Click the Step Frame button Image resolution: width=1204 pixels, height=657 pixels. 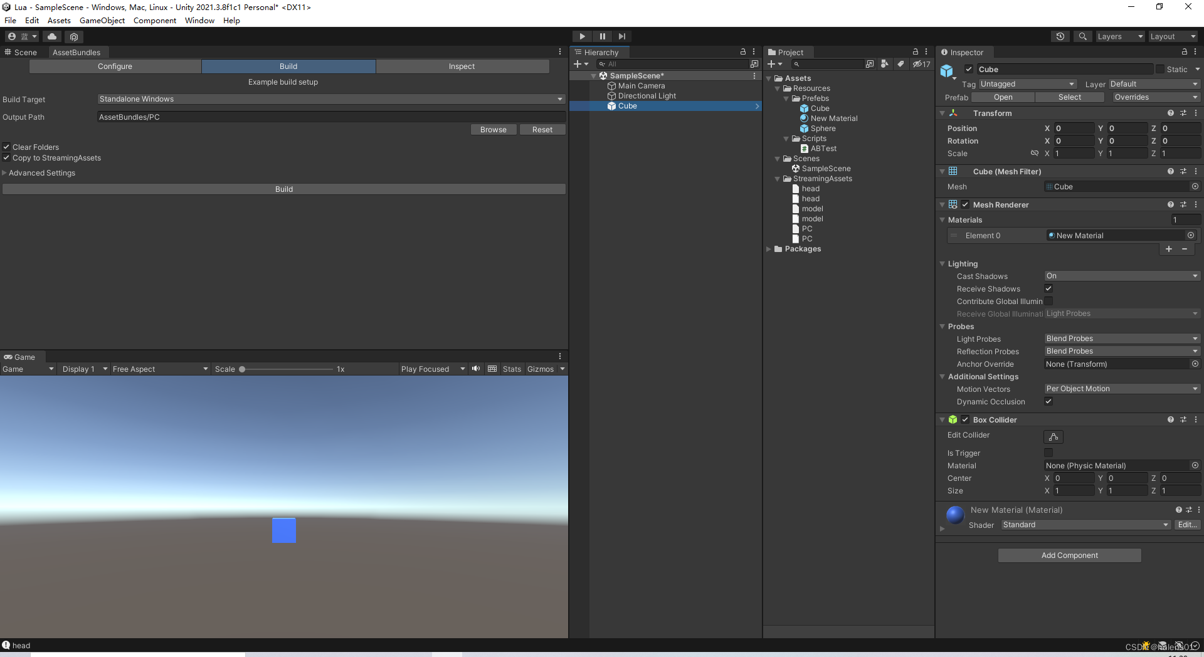coord(621,36)
